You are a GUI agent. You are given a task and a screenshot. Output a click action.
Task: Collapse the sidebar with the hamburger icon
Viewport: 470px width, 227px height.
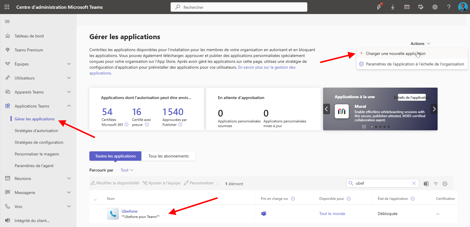7,21
